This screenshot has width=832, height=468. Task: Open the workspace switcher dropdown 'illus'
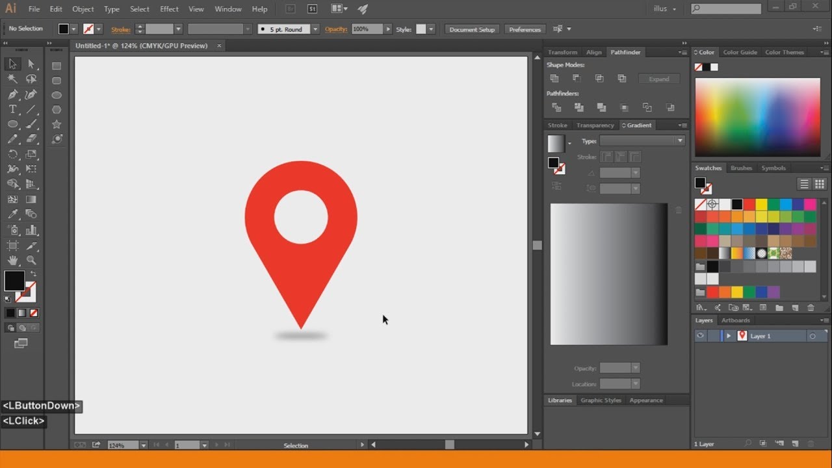coord(665,9)
